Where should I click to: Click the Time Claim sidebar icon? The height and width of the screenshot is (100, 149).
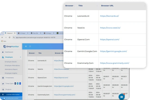pos(3,84)
